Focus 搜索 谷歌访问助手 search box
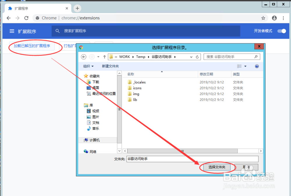Viewport: 291px width, 196px height. coord(232,57)
